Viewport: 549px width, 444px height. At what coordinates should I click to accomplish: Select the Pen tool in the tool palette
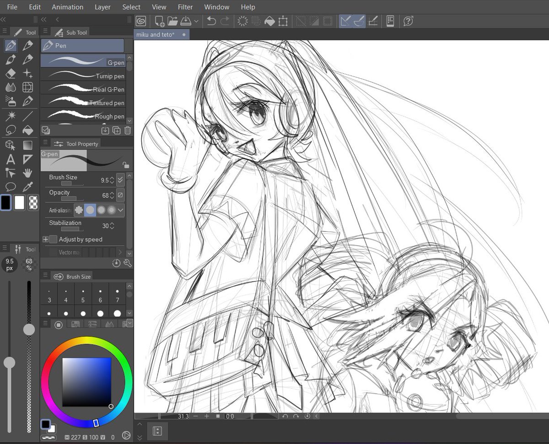click(11, 46)
